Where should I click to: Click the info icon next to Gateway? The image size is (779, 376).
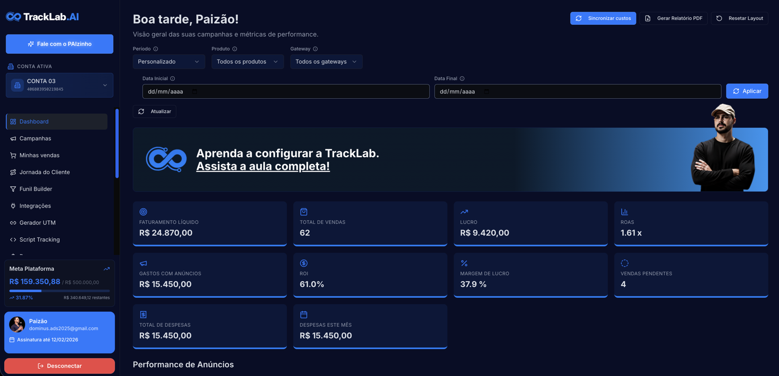pos(315,49)
